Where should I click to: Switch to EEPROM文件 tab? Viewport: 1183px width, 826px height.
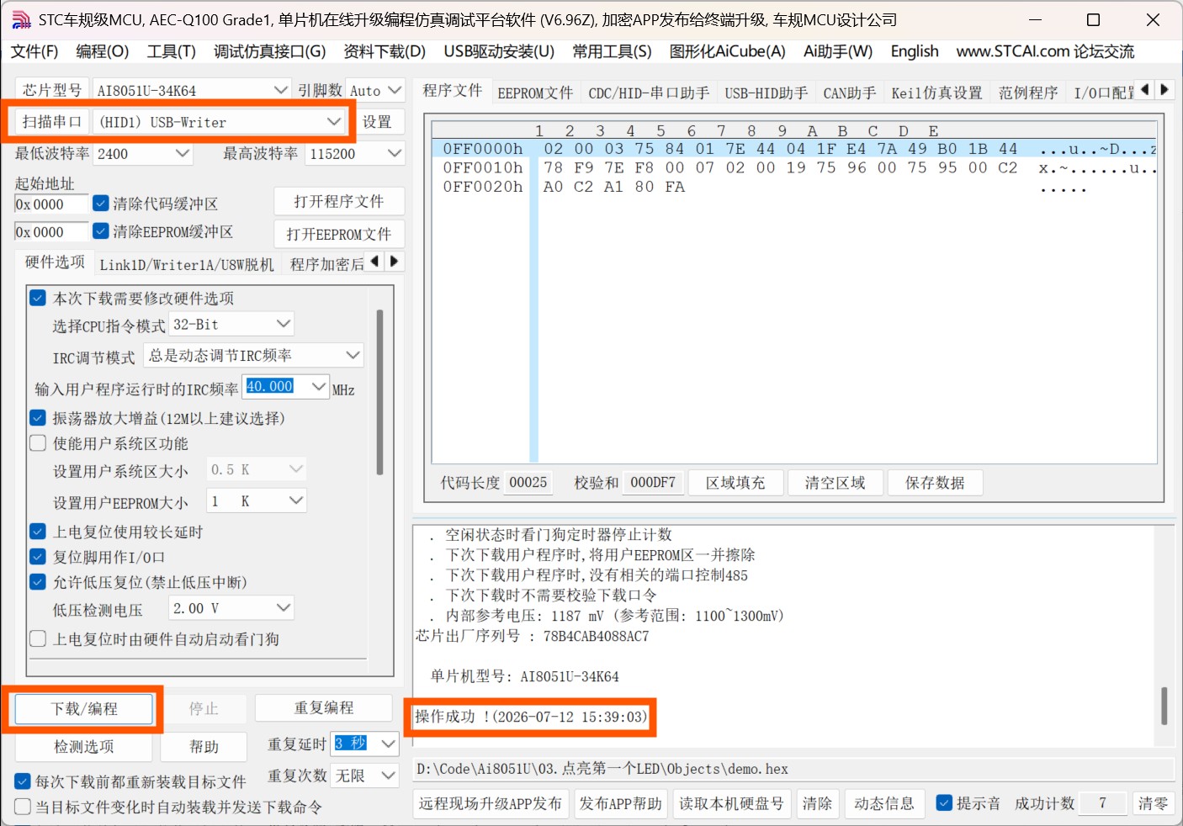[535, 93]
